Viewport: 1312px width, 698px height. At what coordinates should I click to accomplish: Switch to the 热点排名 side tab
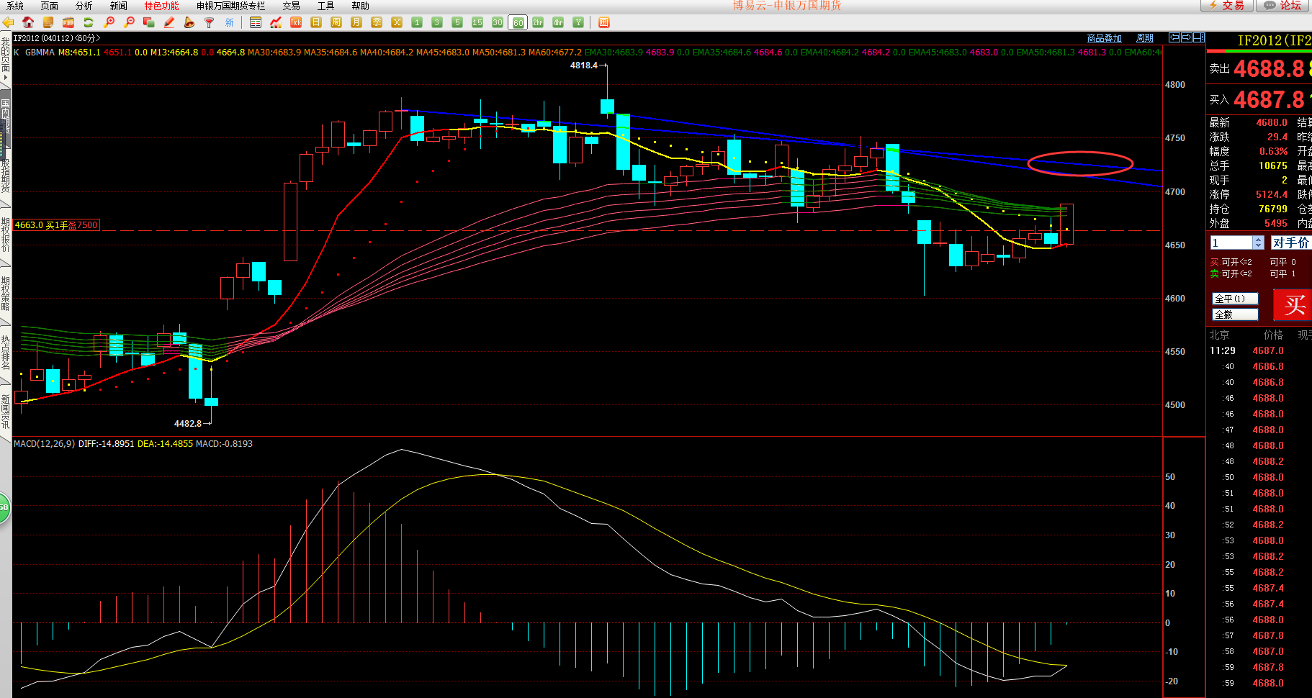pos(6,352)
